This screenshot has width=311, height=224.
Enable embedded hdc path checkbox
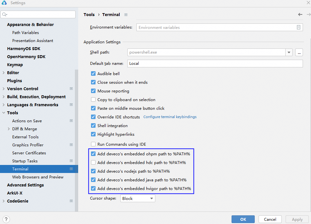pyautogui.click(x=93, y=163)
